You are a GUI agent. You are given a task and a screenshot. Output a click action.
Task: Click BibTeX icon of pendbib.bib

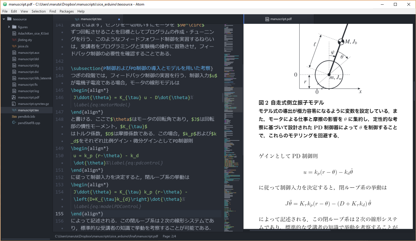click(x=14, y=116)
